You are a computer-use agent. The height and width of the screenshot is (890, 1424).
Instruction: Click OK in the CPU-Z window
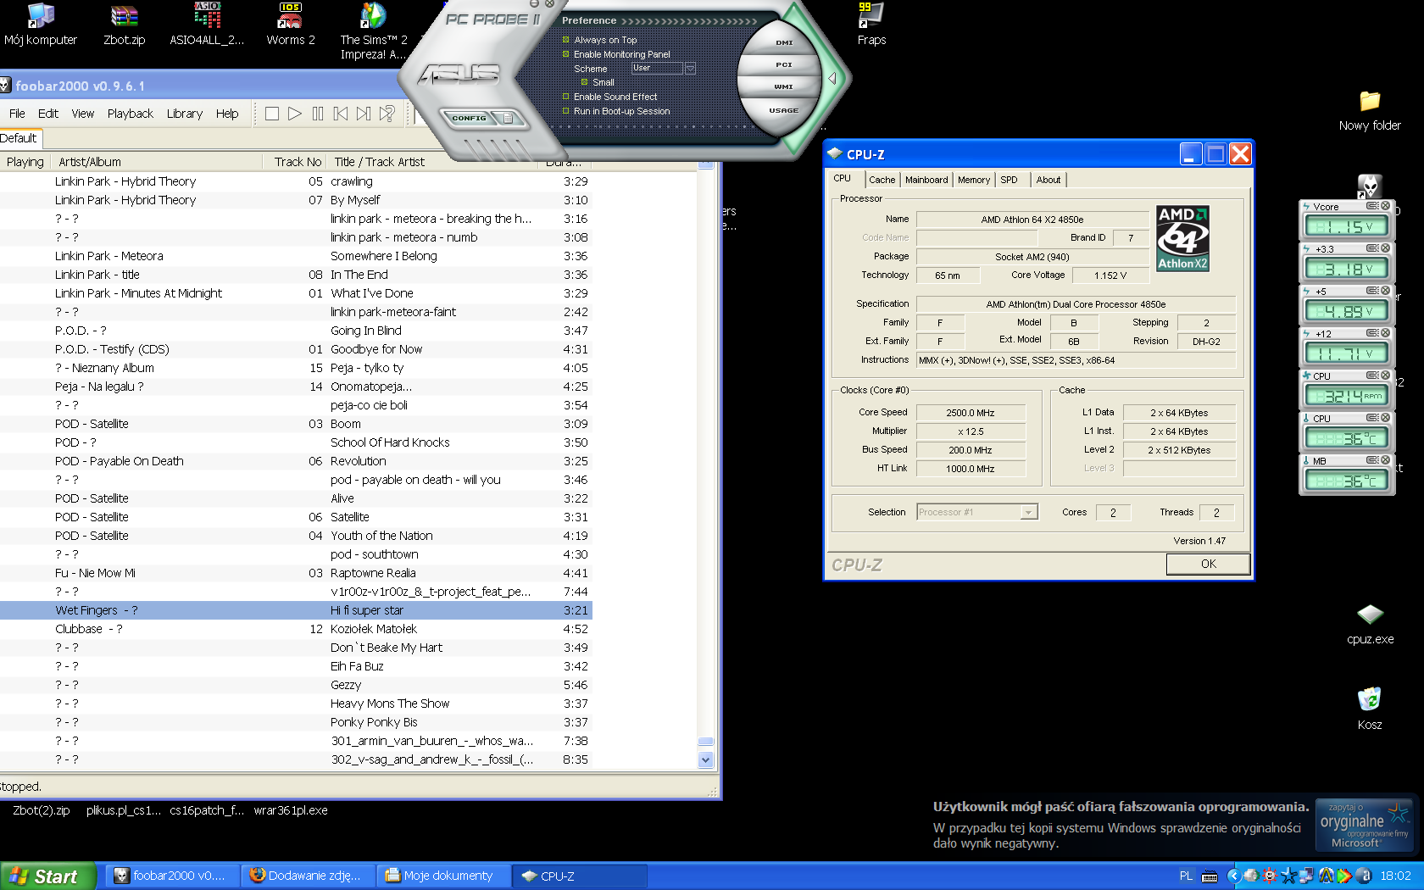pos(1208,564)
